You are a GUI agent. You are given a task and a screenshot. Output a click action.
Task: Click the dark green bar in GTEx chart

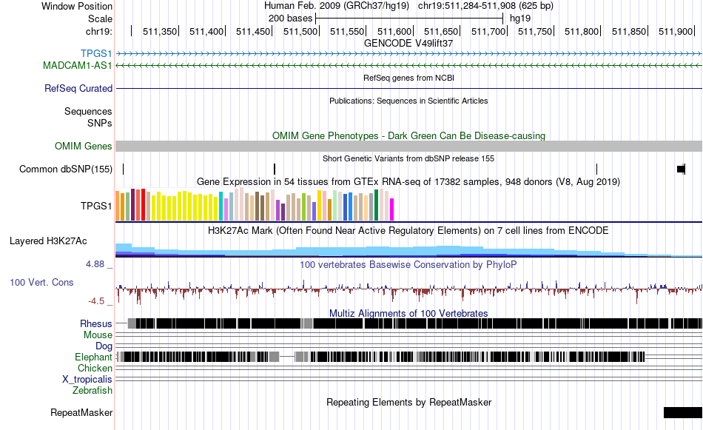coord(376,205)
